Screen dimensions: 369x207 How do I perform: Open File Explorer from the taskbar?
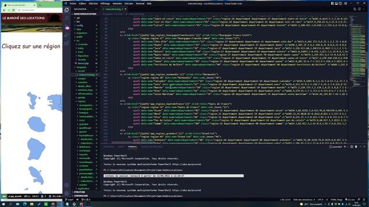[32, 204]
